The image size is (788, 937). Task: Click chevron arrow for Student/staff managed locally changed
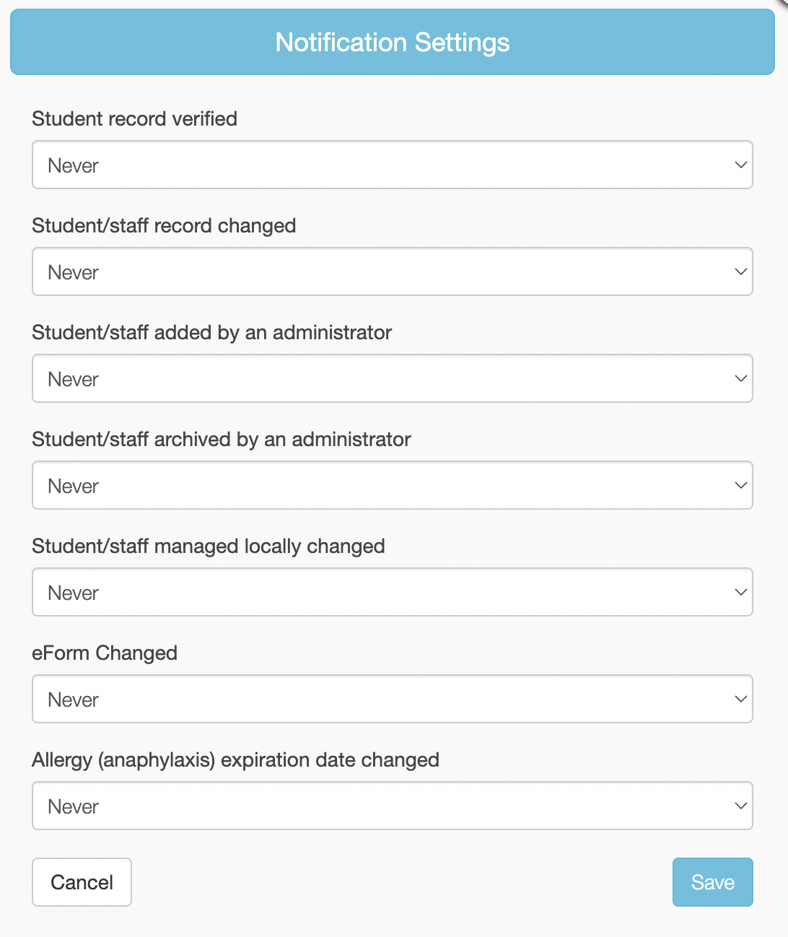[740, 592]
